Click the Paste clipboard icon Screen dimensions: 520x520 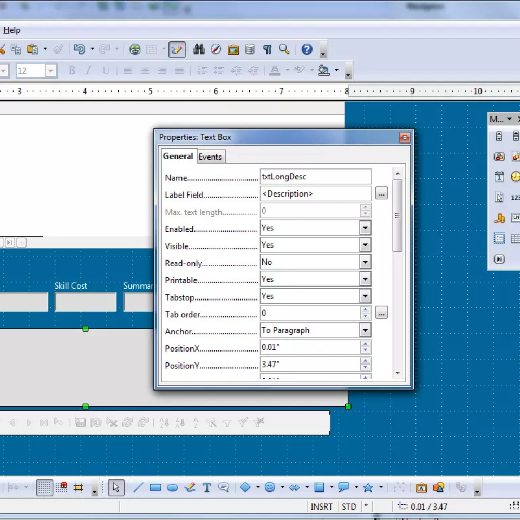[x=32, y=49]
